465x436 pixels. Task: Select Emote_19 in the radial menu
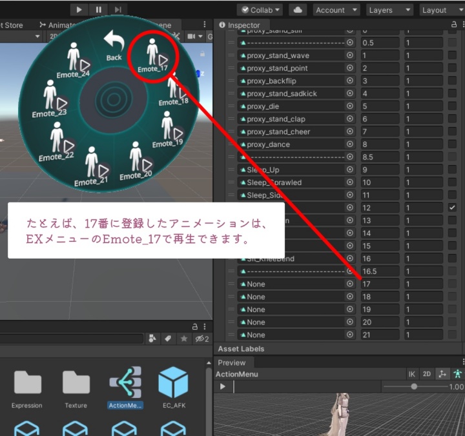(x=168, y=130)
